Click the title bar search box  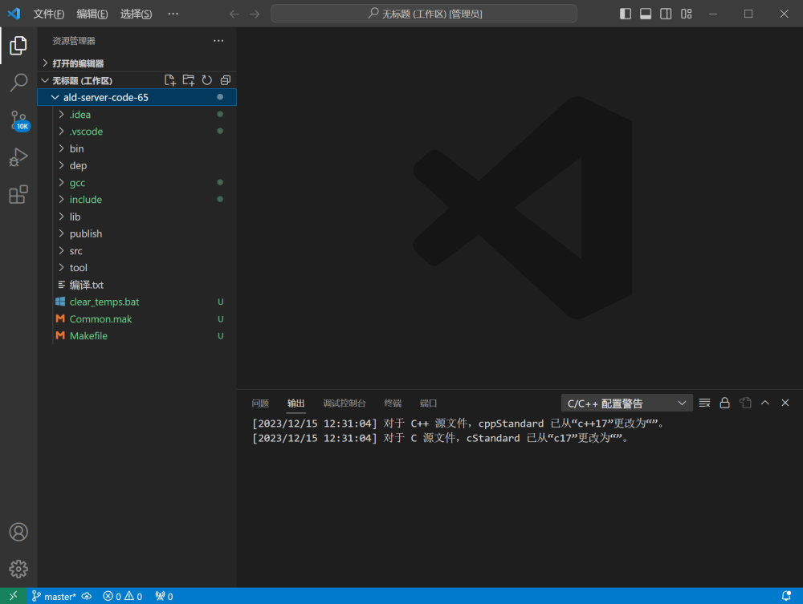424,14
